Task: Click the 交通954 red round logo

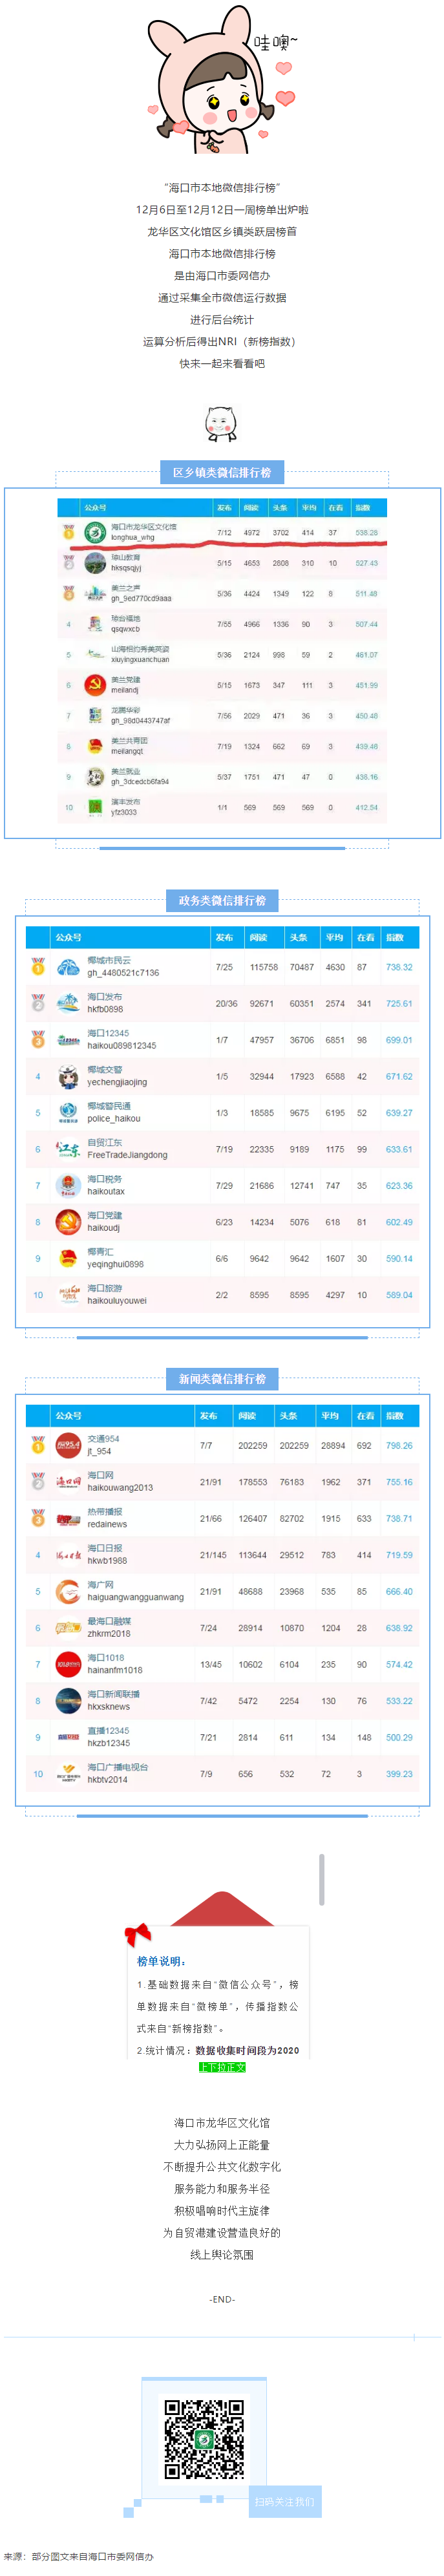Action: coord(68,1445)
